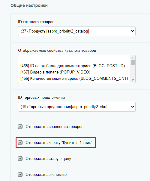150x181 pixels.
Task: Click the Отображать старую цену label
Action: click(48, 159)
